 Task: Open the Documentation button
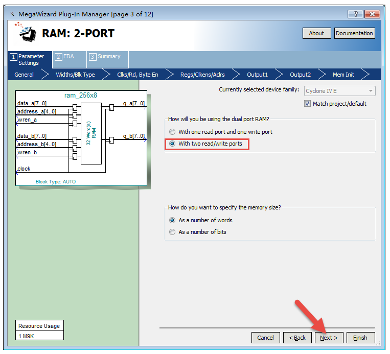pyautogui.click(x=354, y=33)
